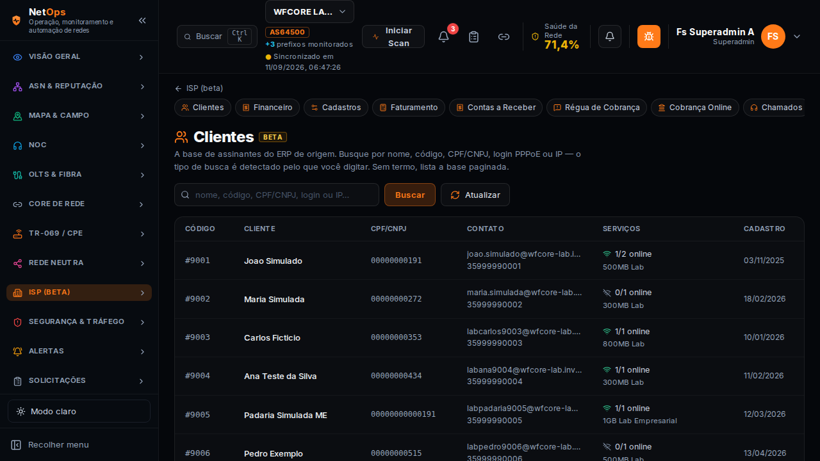Open client row Carlos Ficticio
820x461 pixels.
[489, 337]
